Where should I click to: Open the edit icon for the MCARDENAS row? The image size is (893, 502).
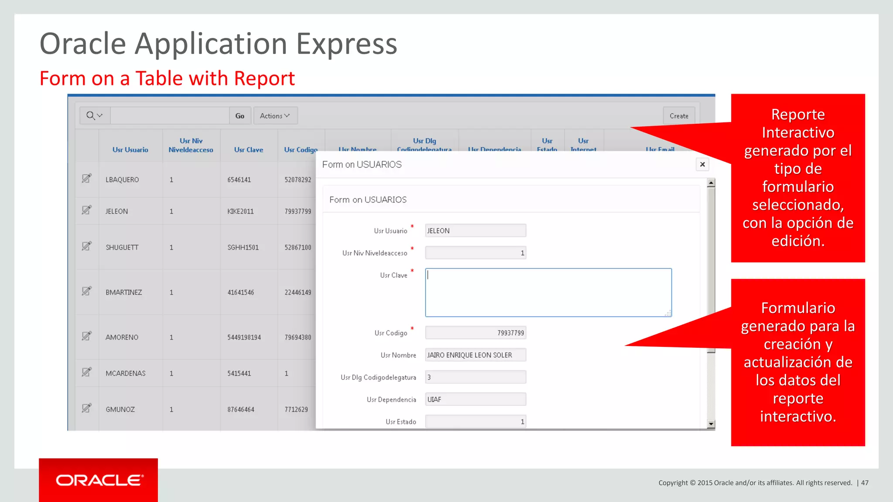pos(86,372)
